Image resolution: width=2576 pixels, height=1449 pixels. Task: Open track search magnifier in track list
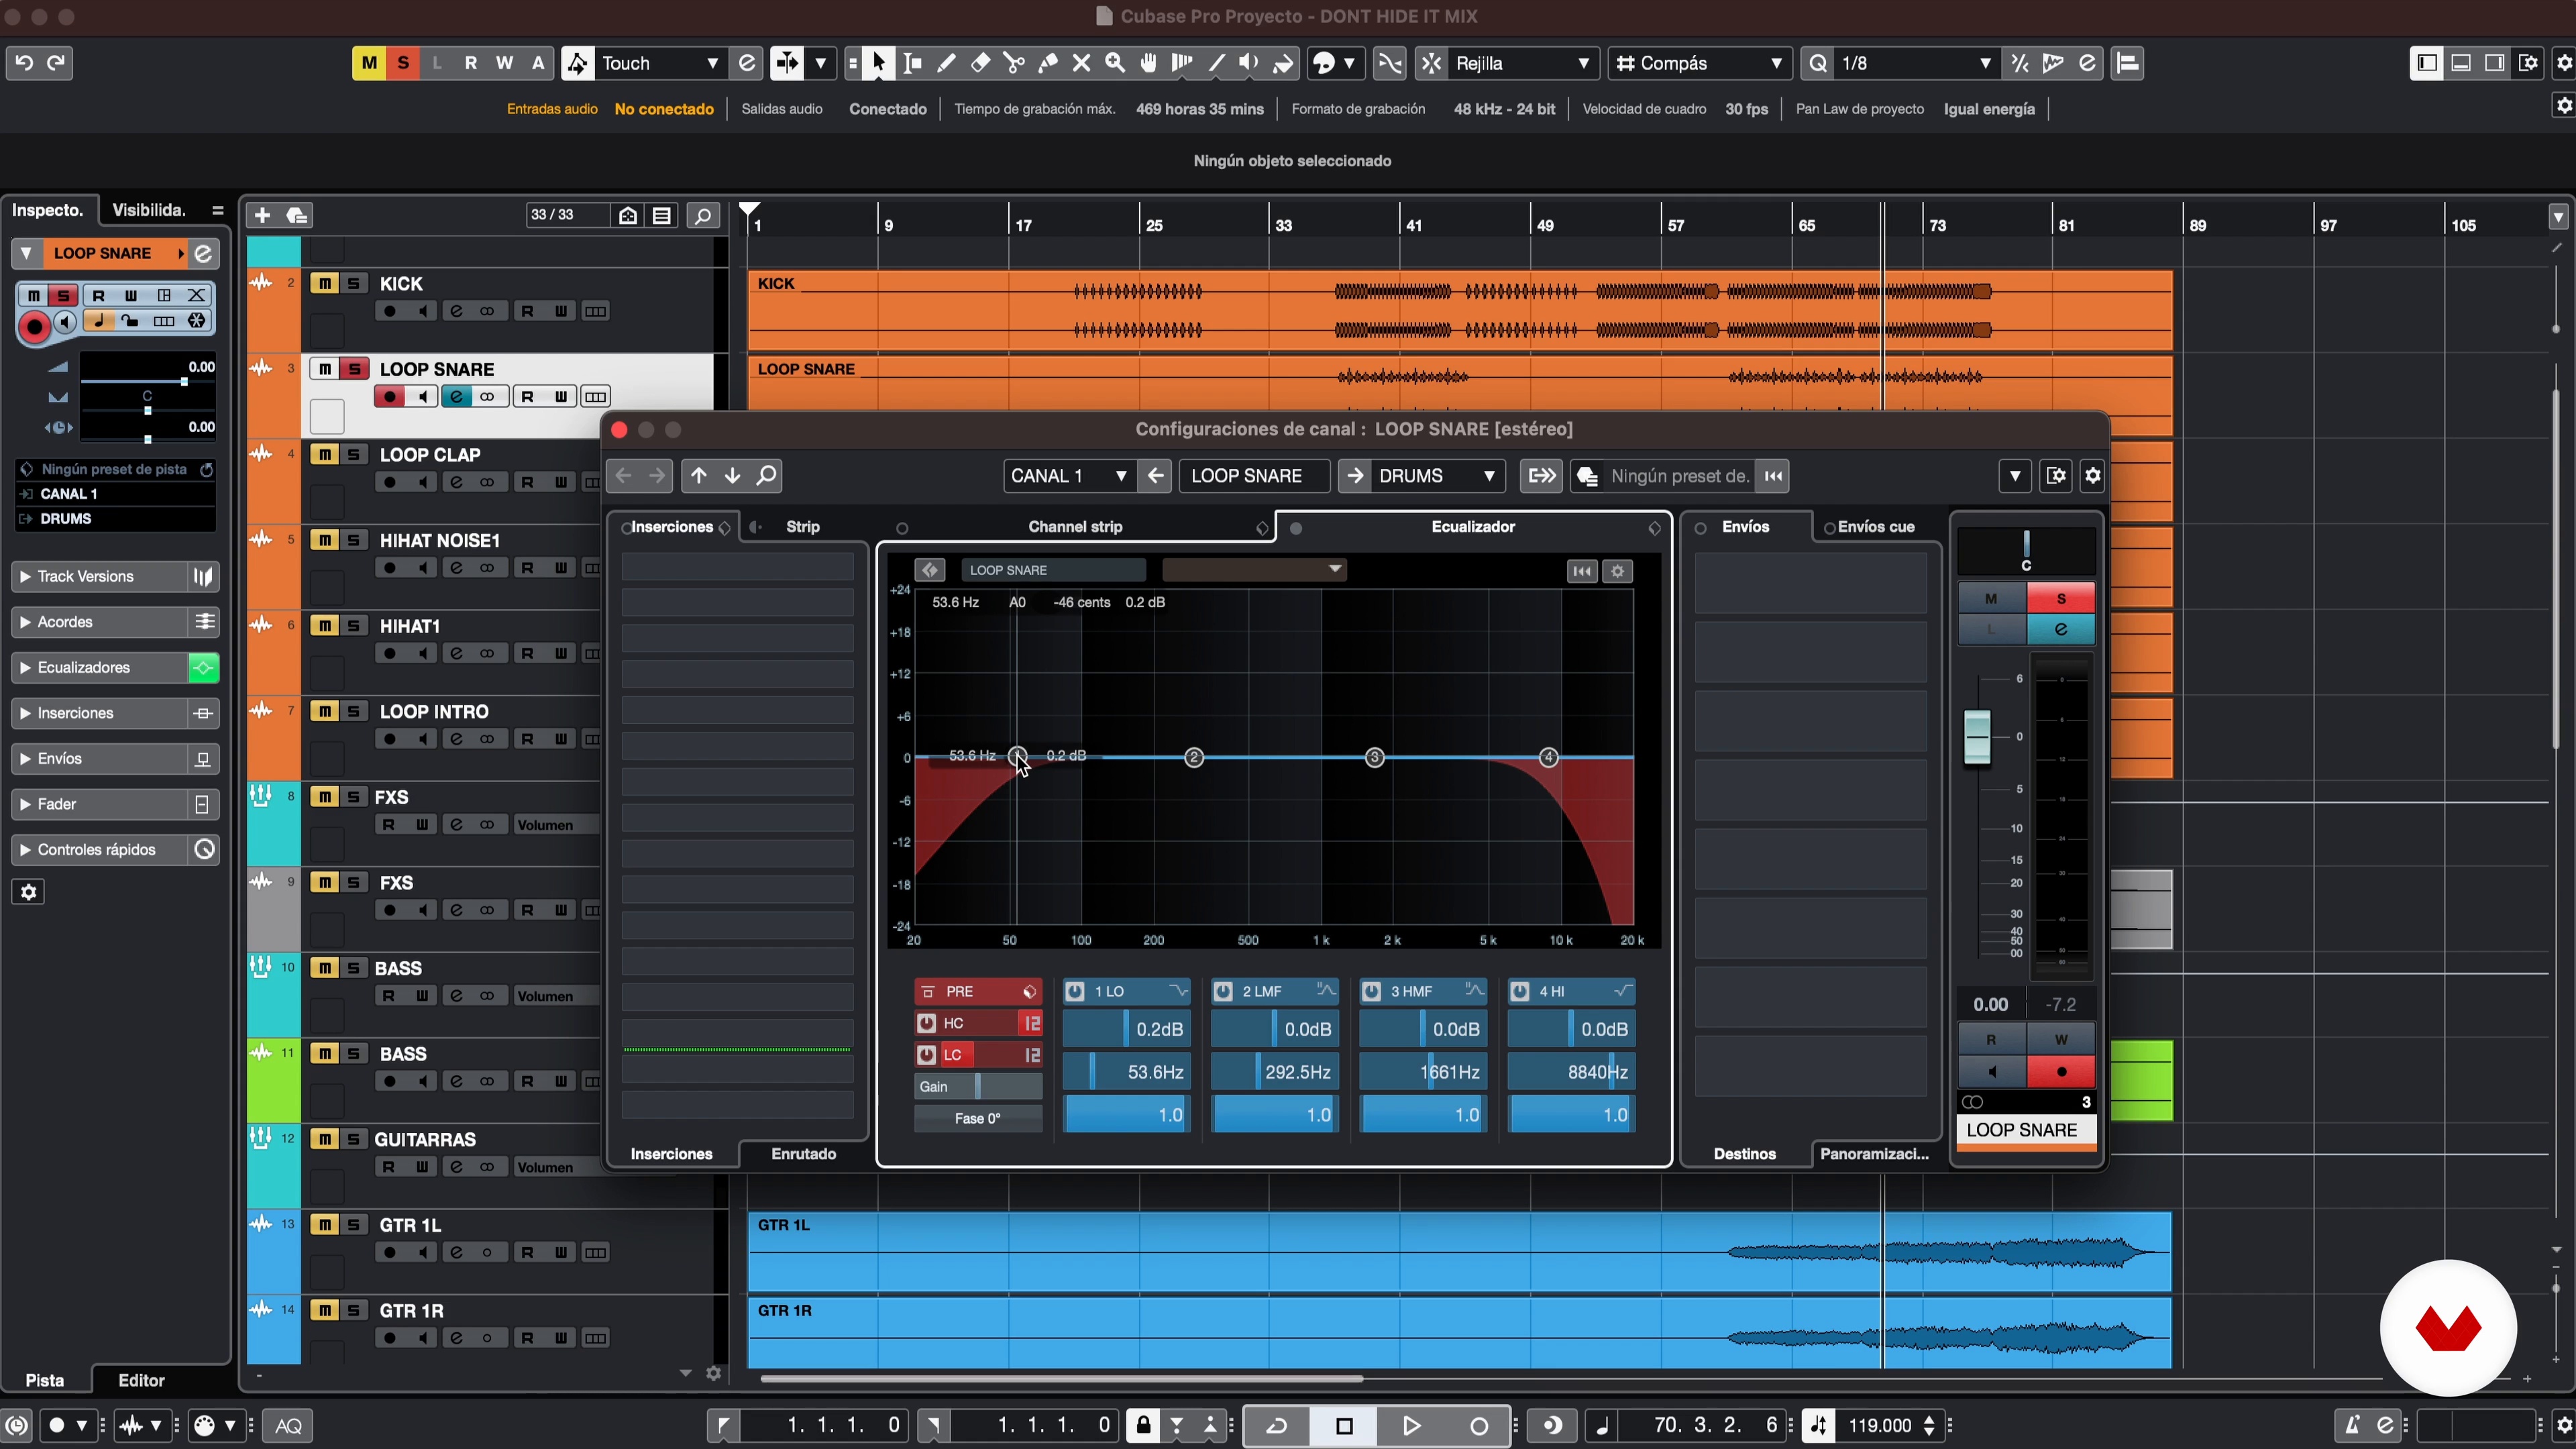(704, 215)
